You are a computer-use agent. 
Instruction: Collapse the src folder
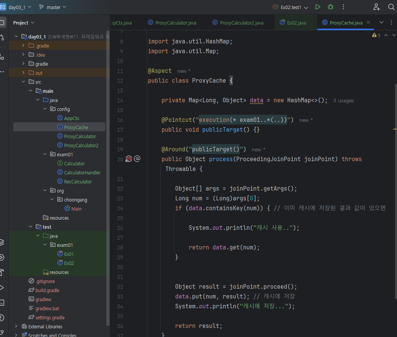click(x=23, y=82)
